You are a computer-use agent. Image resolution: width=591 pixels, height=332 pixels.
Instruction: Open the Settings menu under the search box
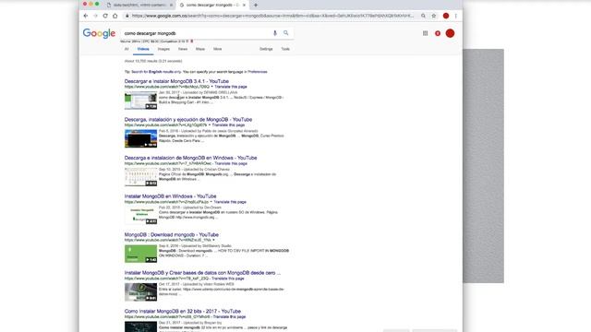(x=266, y=49)
